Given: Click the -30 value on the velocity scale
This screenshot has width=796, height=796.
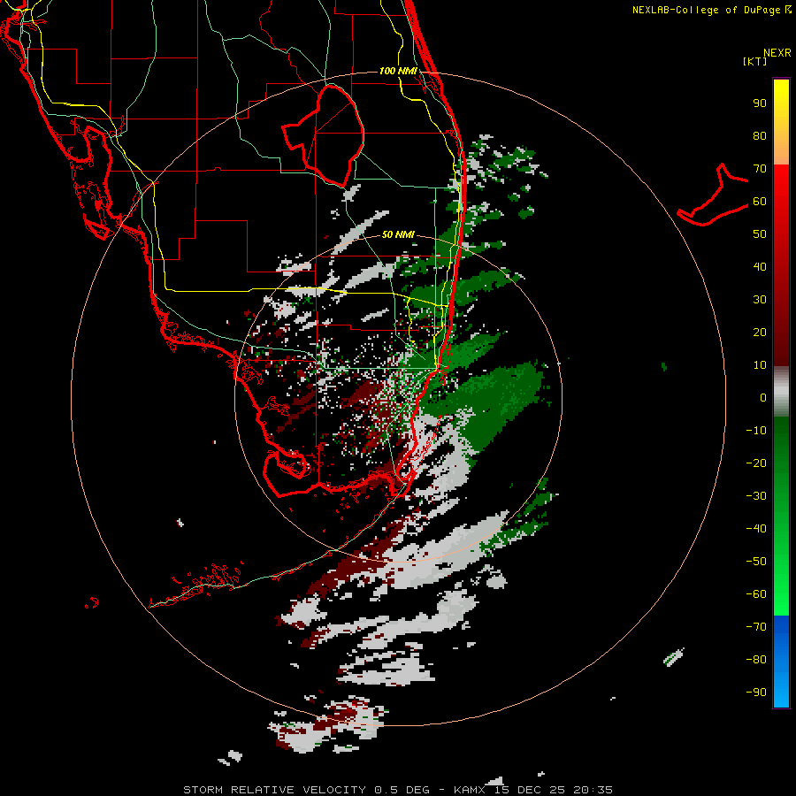Looking at the screenshot, I should [756, 496].
